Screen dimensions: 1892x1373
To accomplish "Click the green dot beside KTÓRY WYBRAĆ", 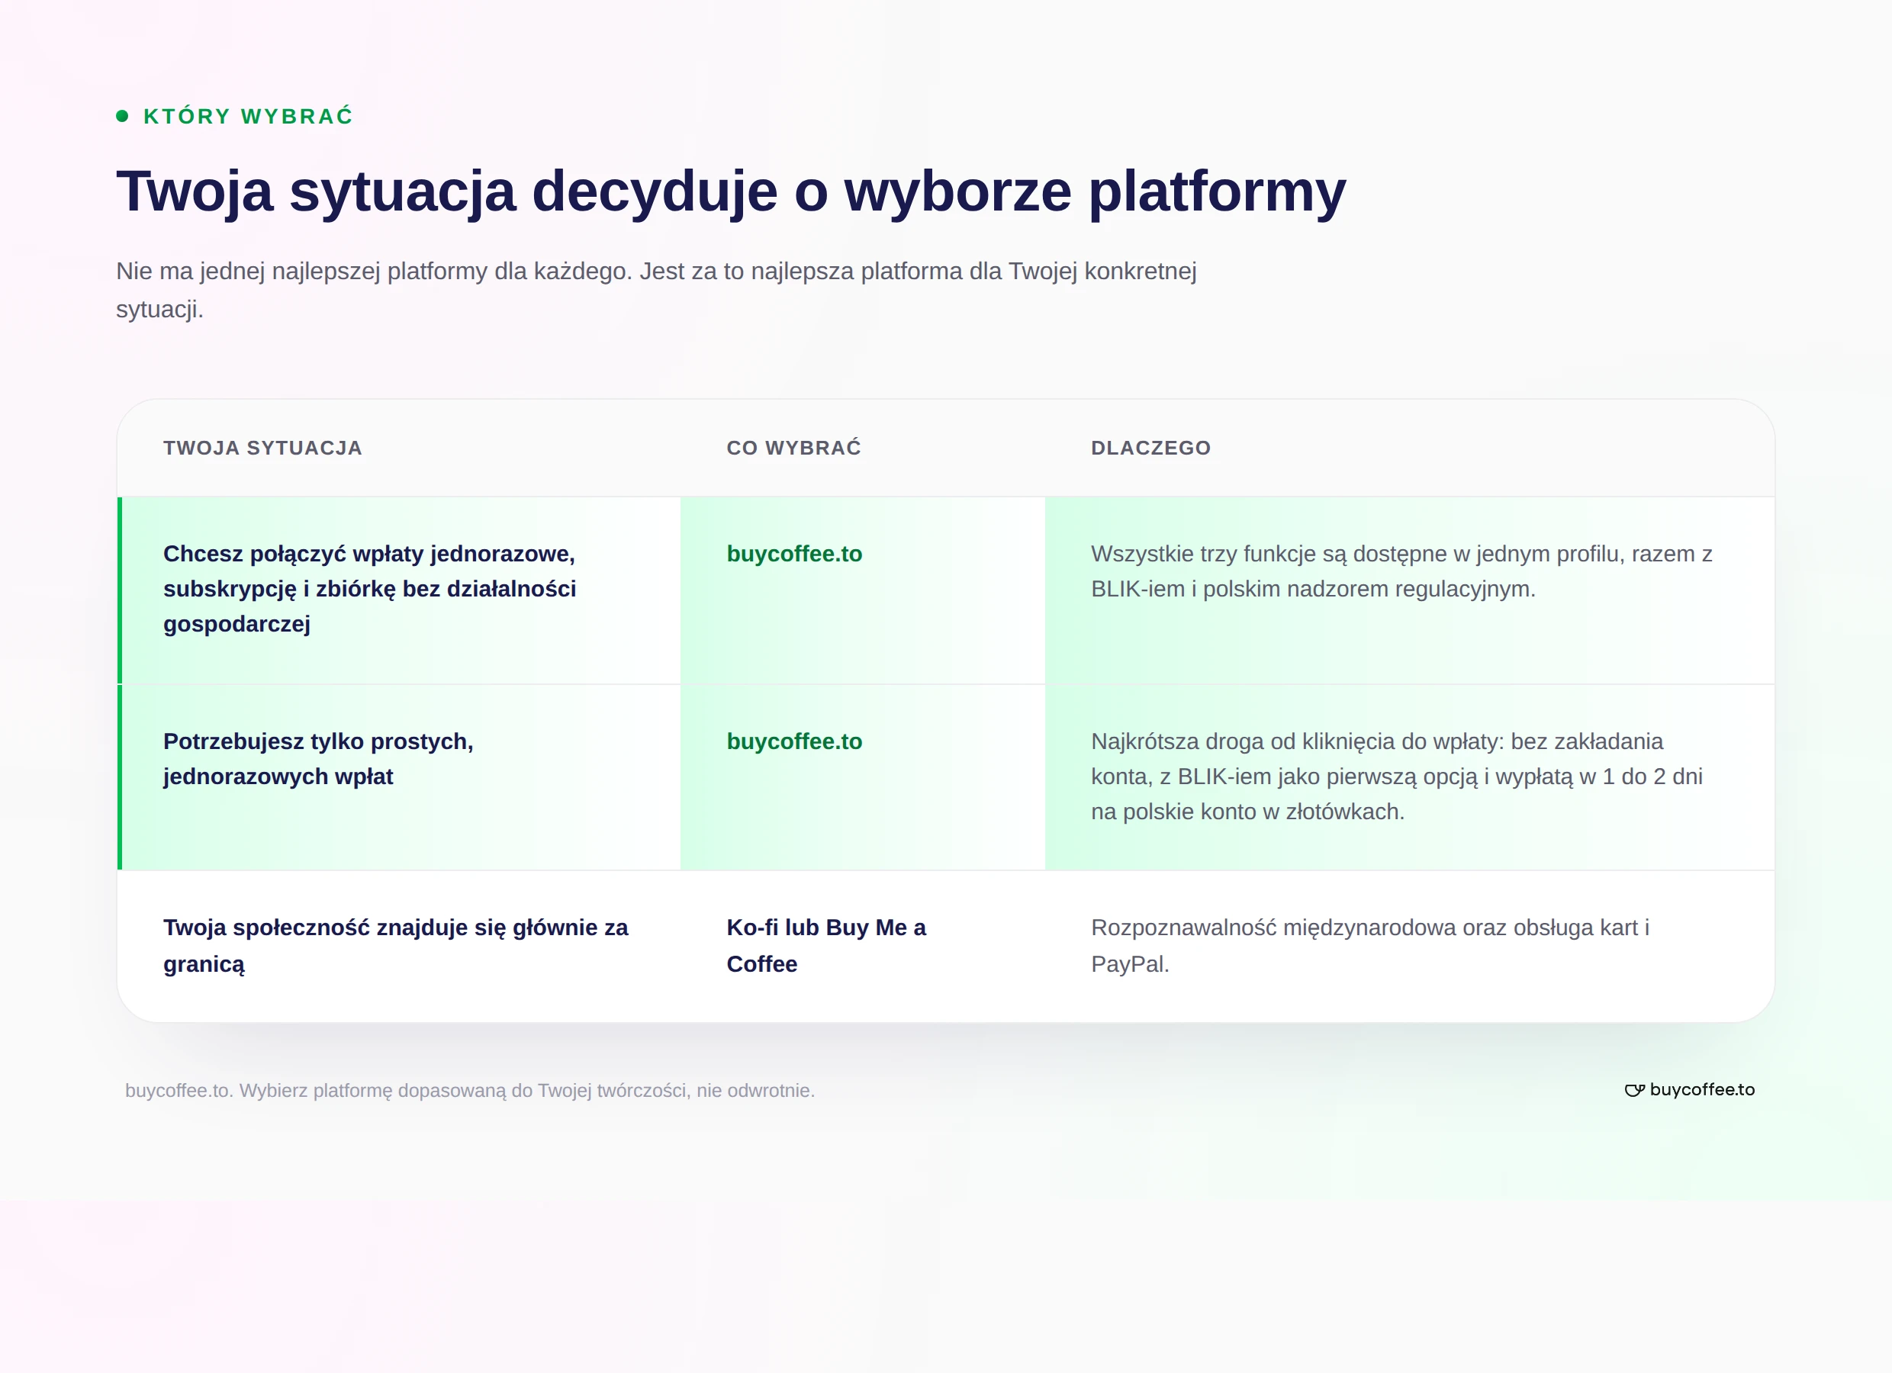I will (x=123, y=116).
